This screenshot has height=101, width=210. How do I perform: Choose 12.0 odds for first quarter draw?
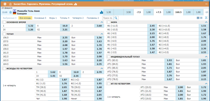pyautogui.click(x=76, y=72)
